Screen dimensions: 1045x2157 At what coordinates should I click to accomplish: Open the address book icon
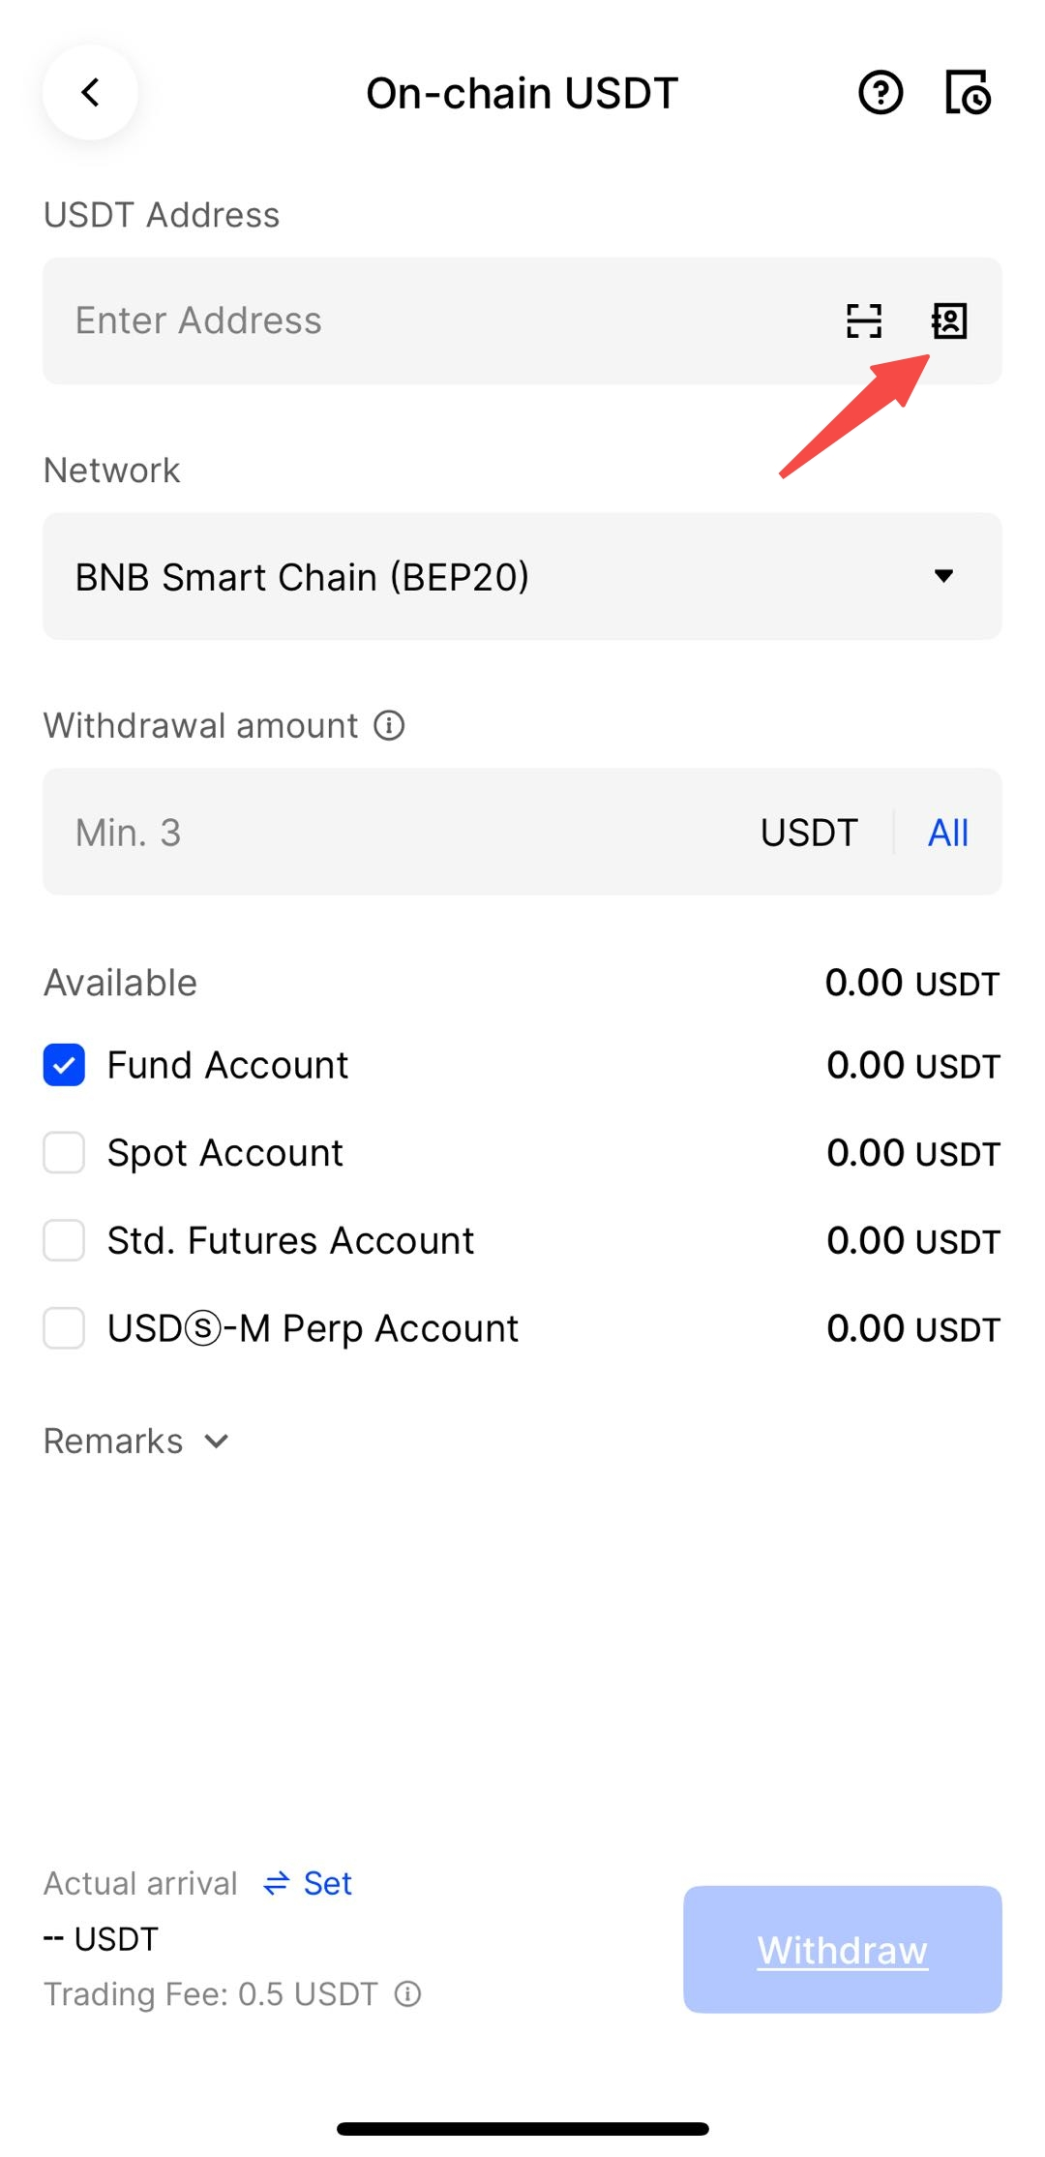click(949, 320)
